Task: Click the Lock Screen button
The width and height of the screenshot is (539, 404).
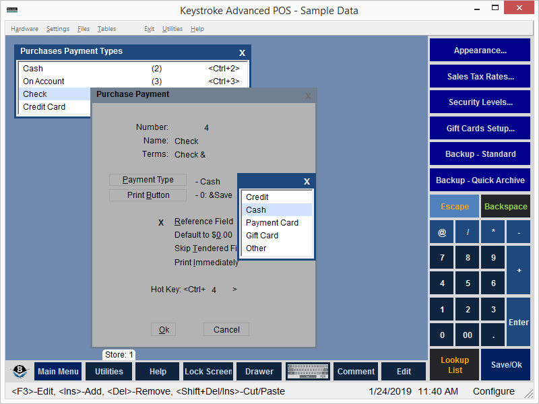Action: pos(208,372)
